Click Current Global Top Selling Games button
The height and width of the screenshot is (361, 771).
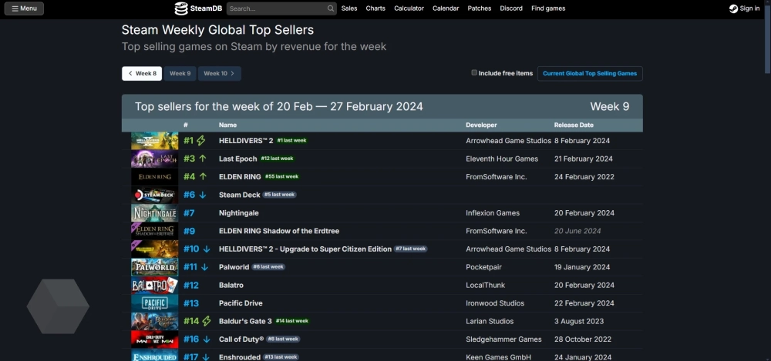point(590,73)
